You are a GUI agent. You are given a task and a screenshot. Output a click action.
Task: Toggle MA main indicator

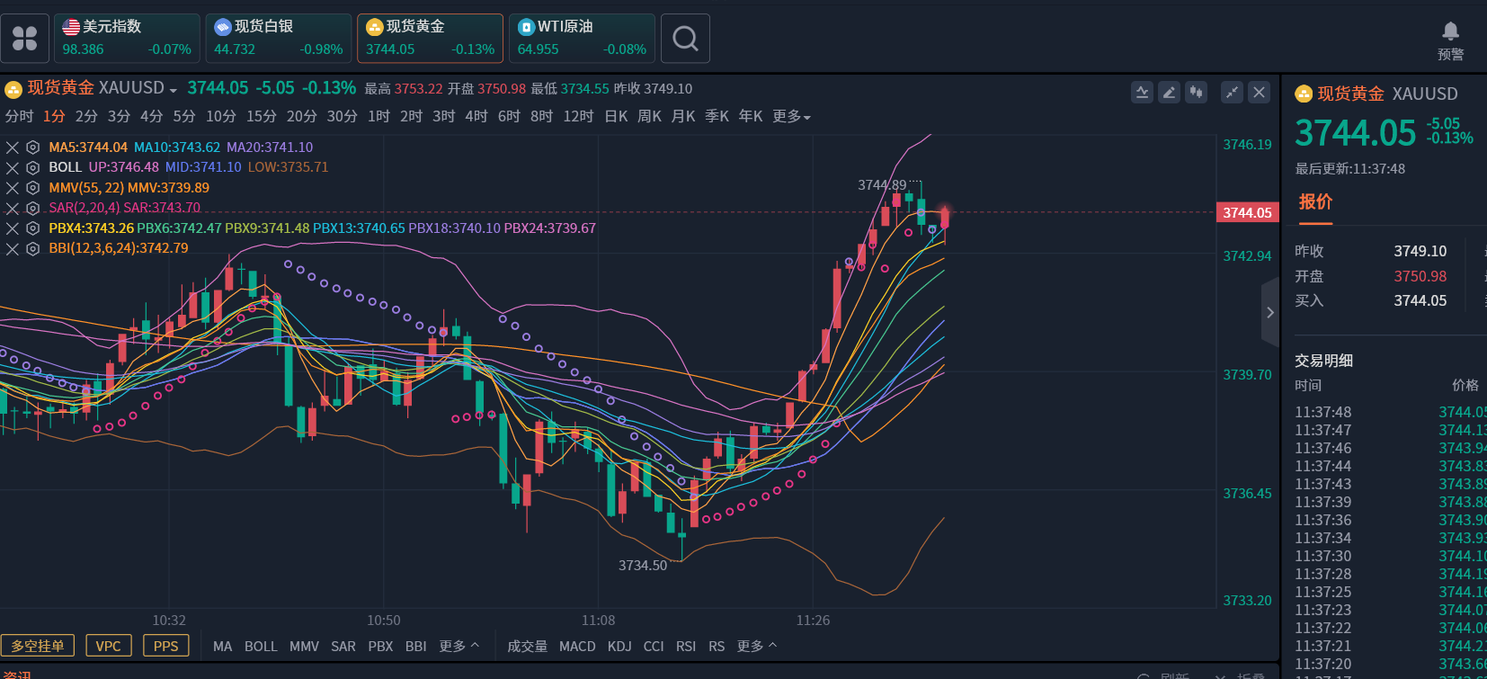(223, 647)
